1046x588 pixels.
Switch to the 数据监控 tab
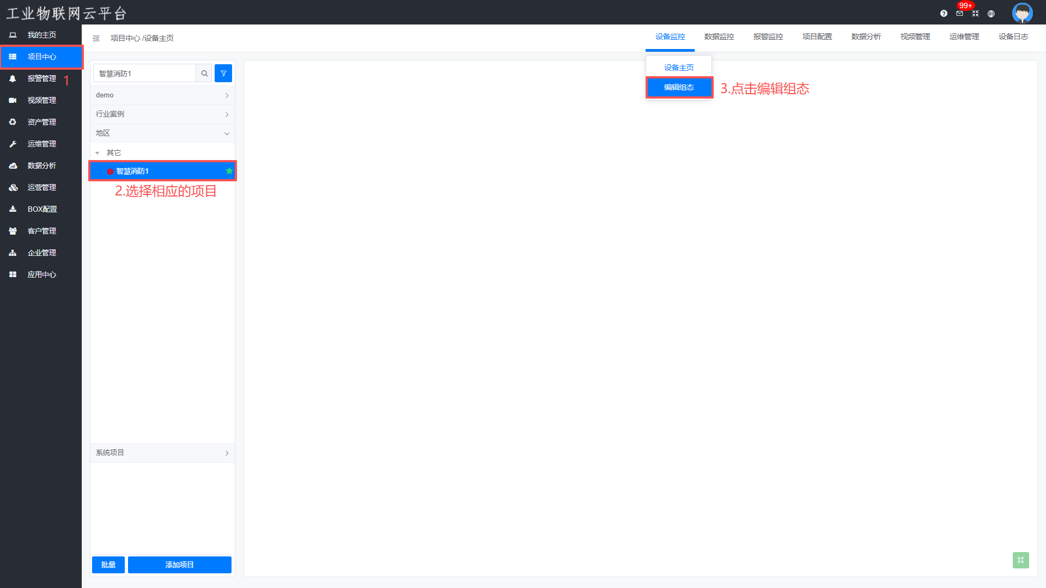pyautogui.click(x=719, y=36)
